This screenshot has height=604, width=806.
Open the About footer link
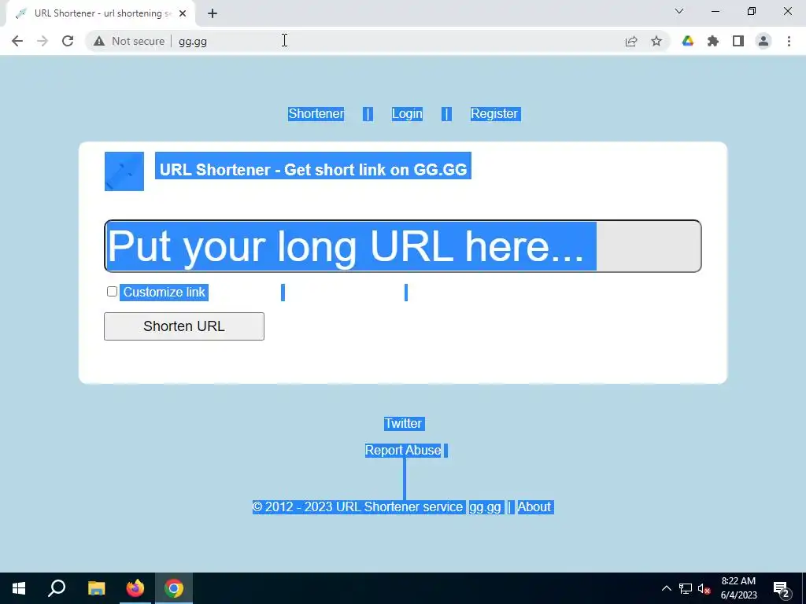tap(534, 507)
